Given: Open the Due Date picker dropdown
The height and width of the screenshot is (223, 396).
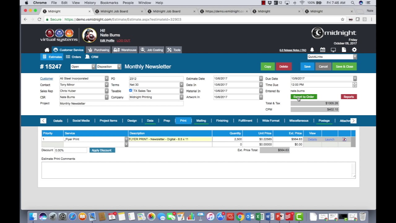Looking at the screenshot, I should 355,79.
